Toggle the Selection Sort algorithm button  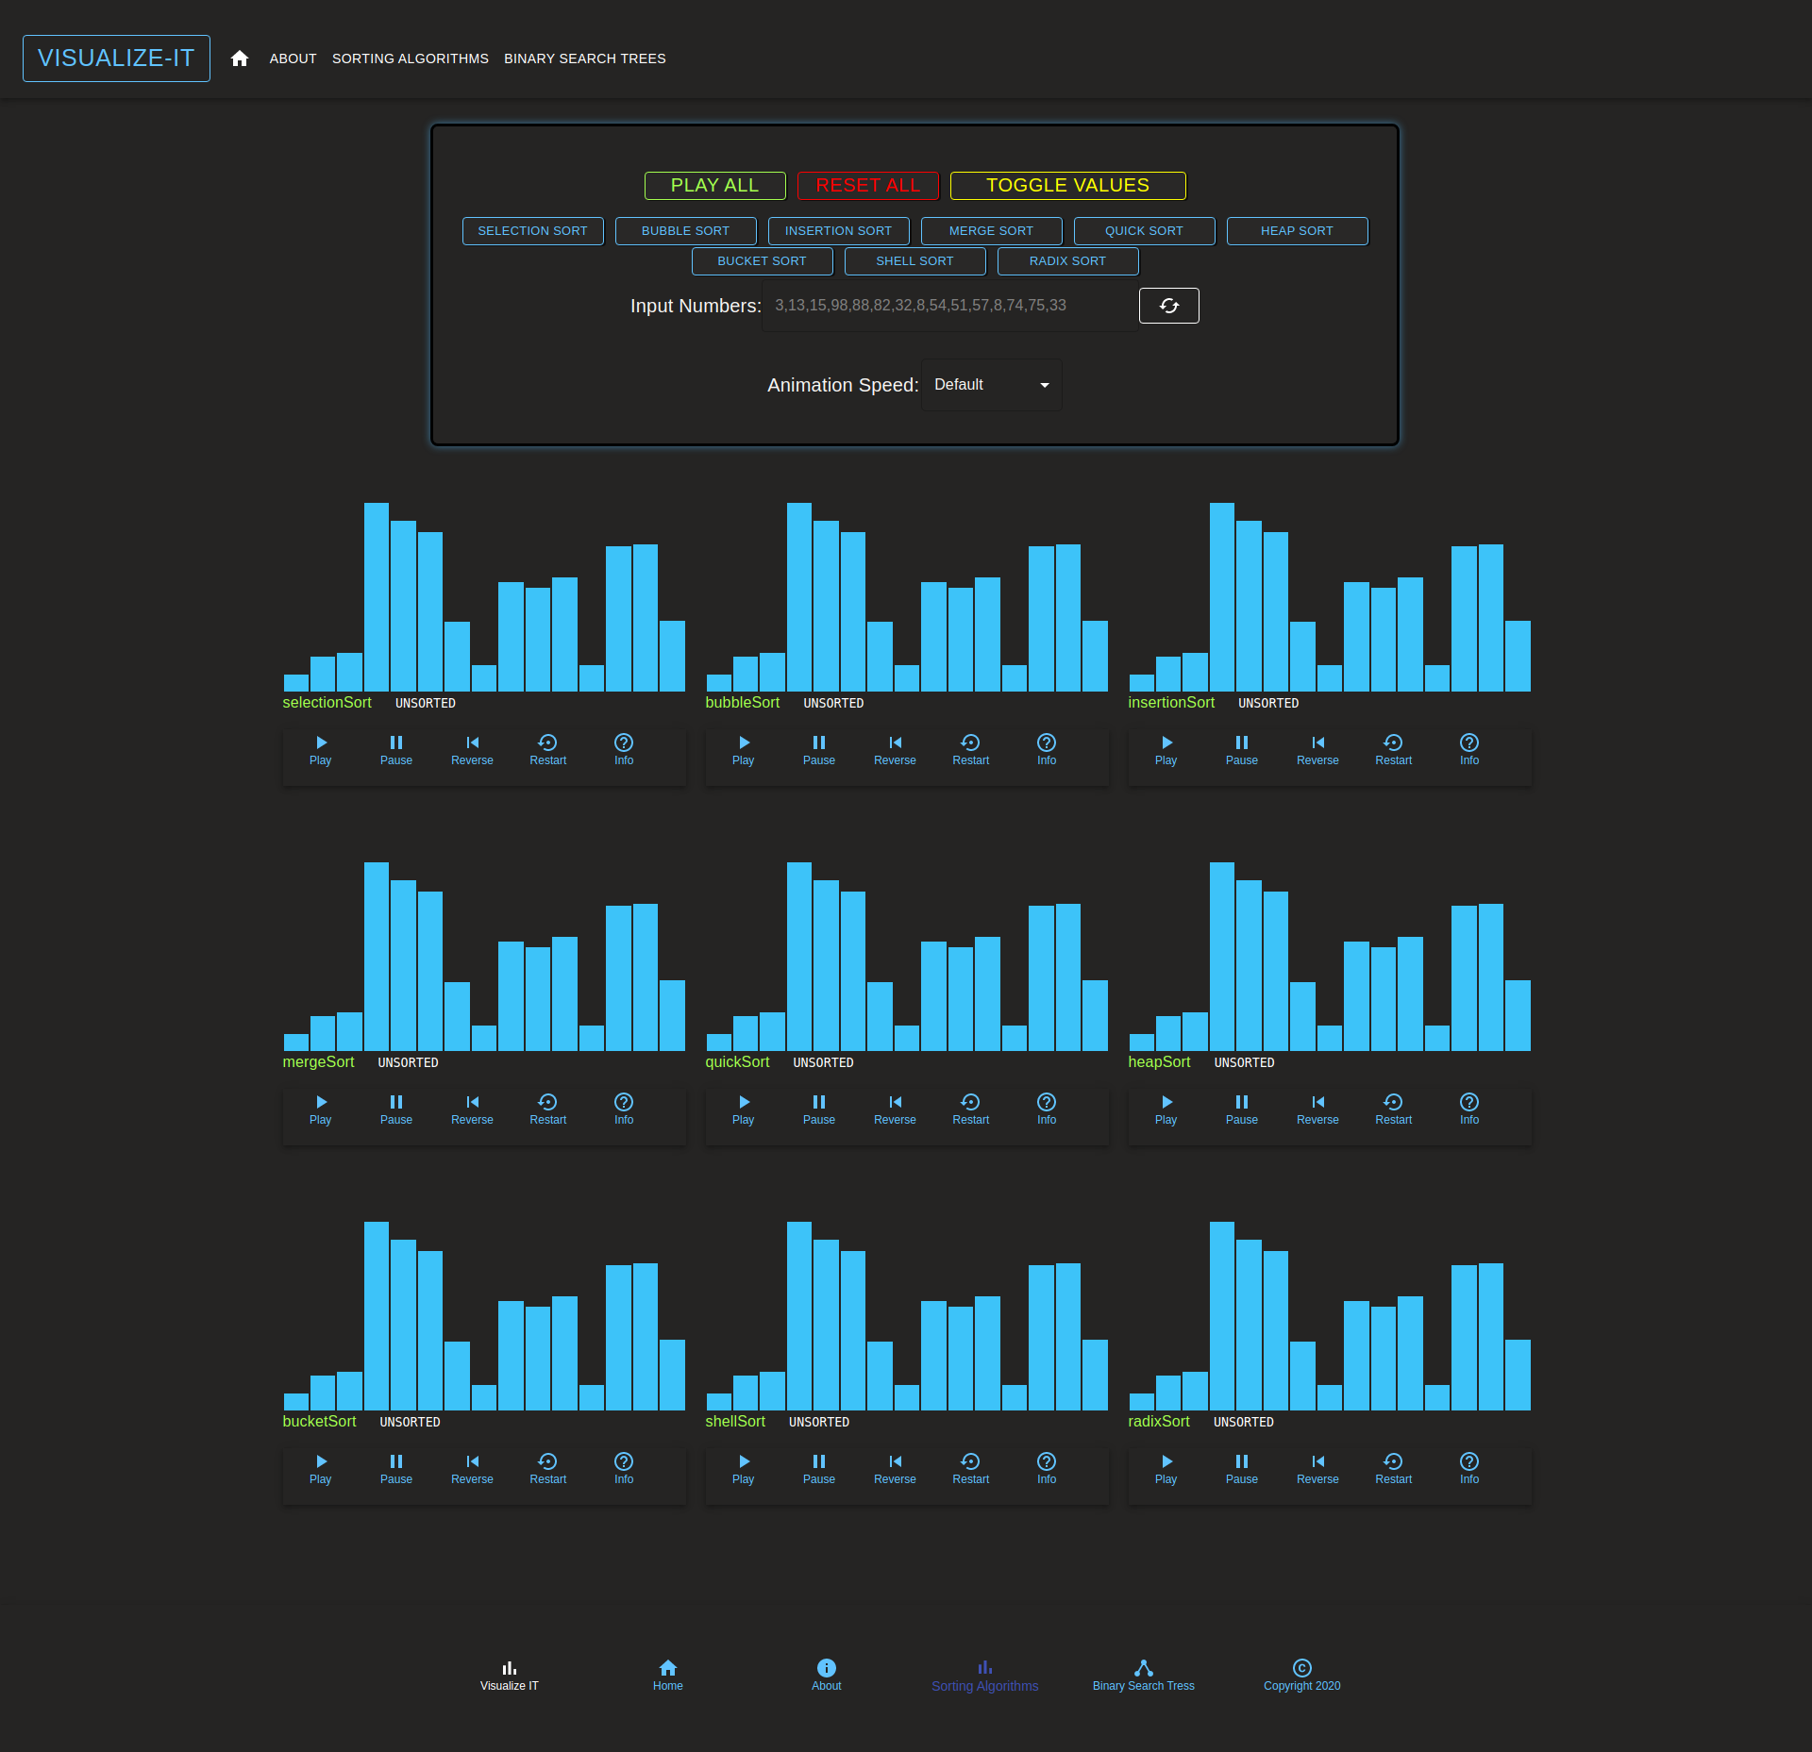tap(532, 231)
